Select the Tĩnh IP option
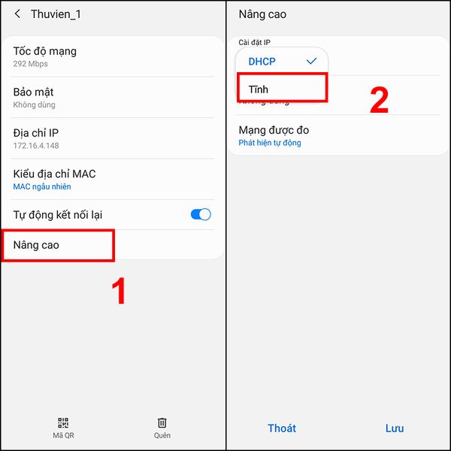 point(282,88)
